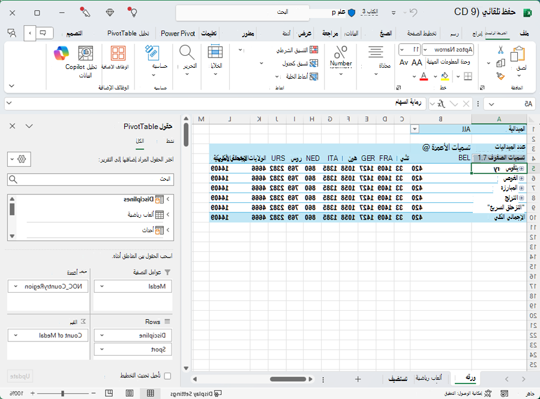Open the Conditional Formatting icon
This screenshot has width=540, height=399.
click(x=314, y=50)
